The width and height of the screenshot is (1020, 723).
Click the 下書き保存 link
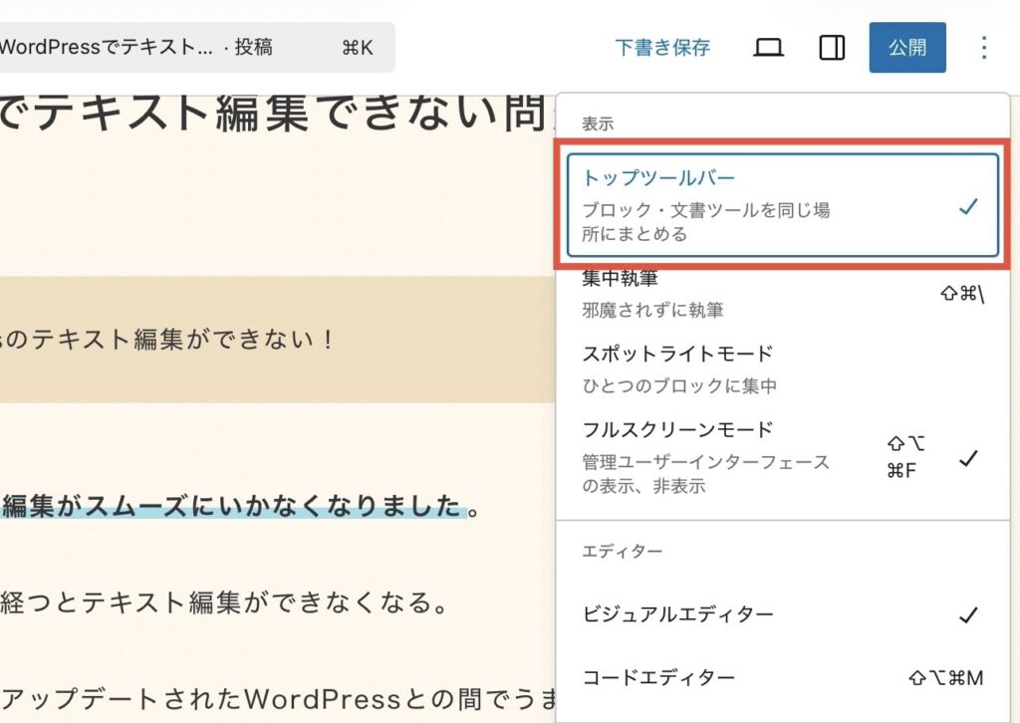pos(662,48)
